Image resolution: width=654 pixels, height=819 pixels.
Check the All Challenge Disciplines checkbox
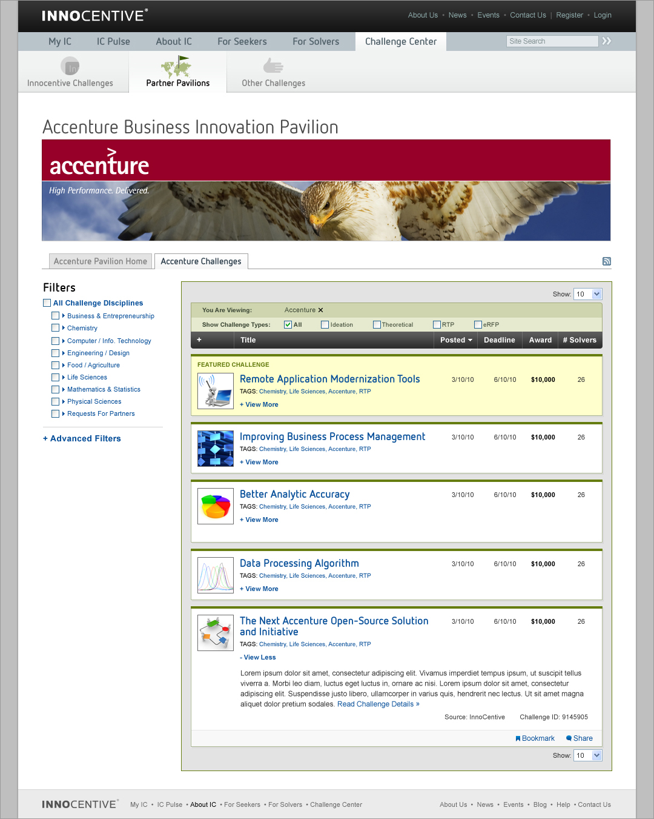(47, 303)
